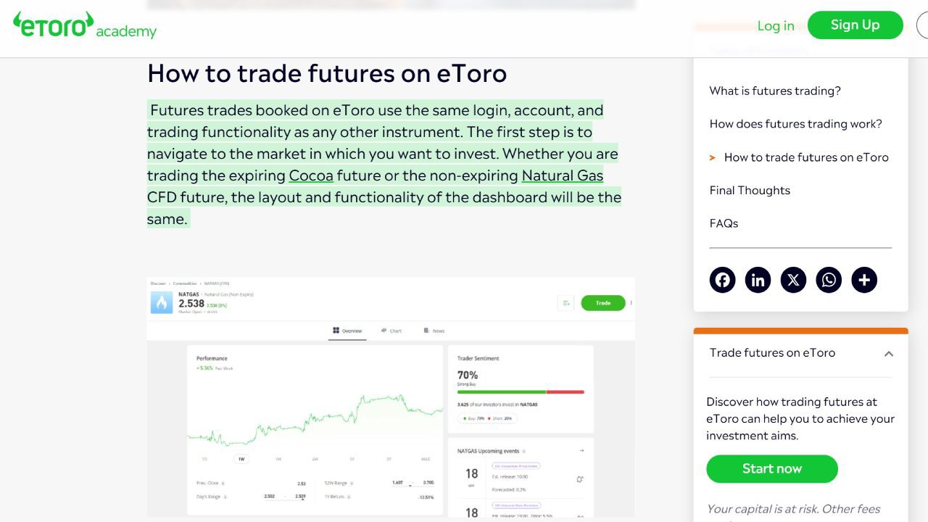Open more sharing options with the plus icon
Image resolution: width=928 pixels, height=522 pixels.
(864, 279)
